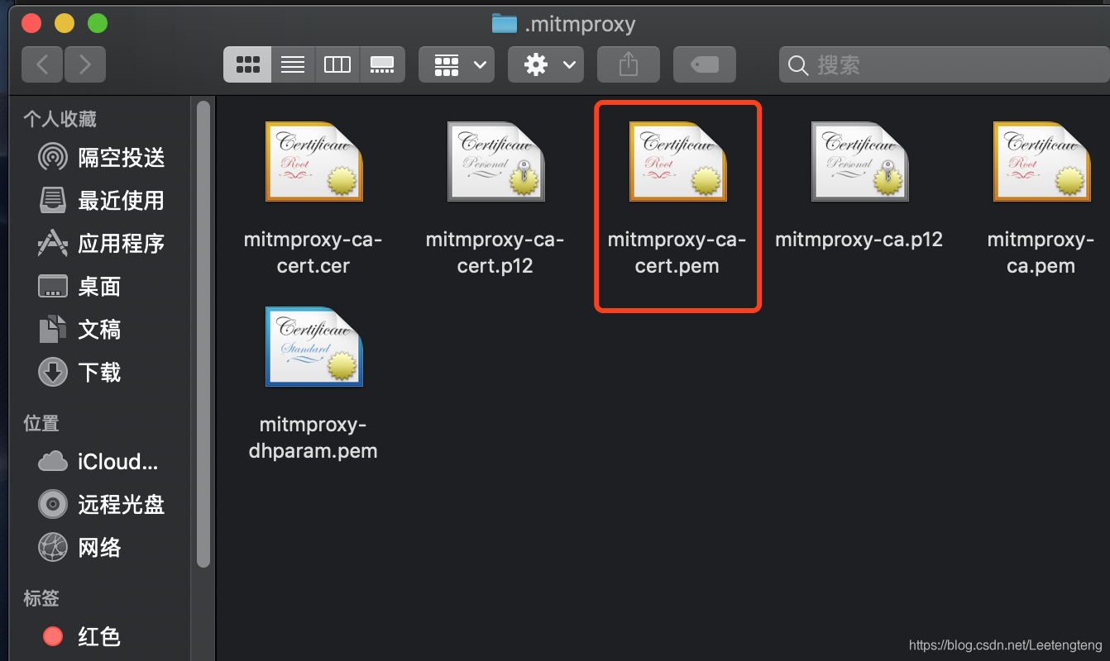Click the 位置 sidebar section header
The width and height of the screenshot is (1110, 661).
coord(41,423)
